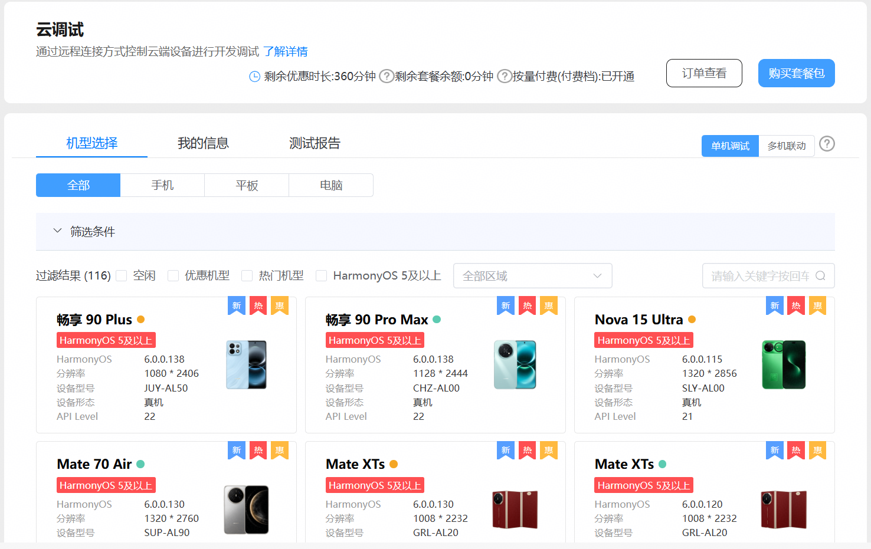Viewport: 871px width, 549px height.
Task: Click 惠 badge on 畅享 90 Pro Max card
Action: click(549, 305)
